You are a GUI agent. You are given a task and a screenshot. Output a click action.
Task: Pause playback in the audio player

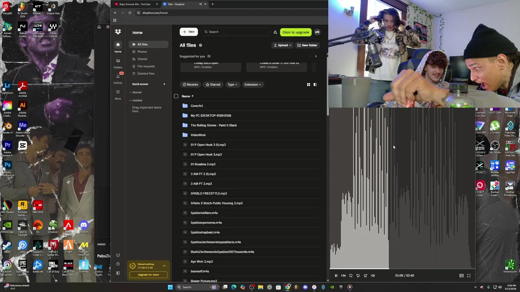pyautogui.click(x=336, y=275)
